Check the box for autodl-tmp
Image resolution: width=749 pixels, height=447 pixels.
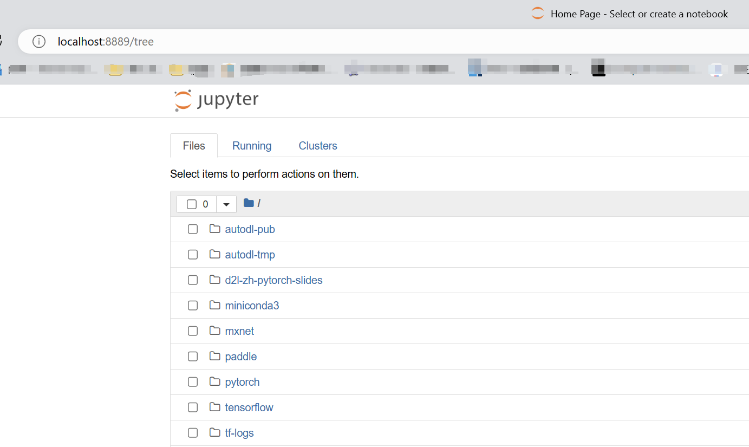(x=193, y=255)
